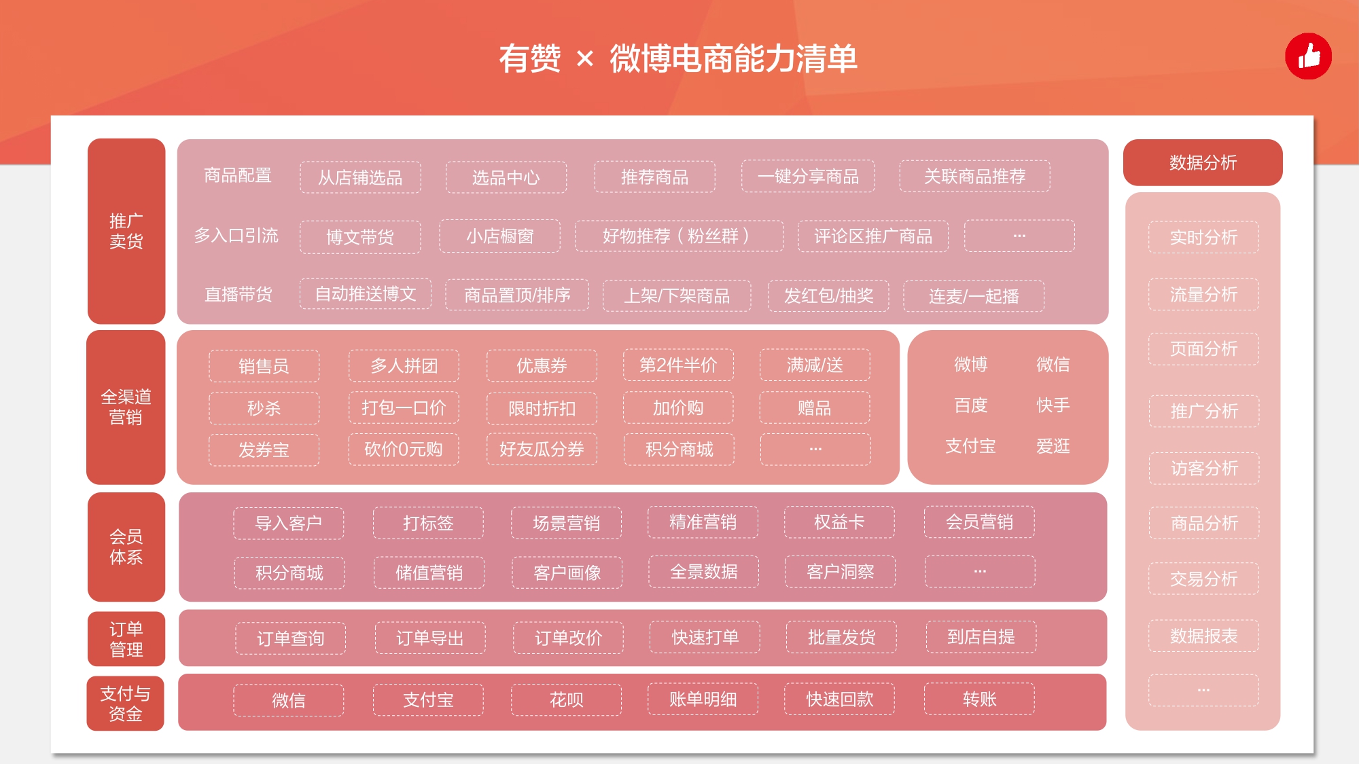Click the 商品置顶/排序 box

(517, 295)
